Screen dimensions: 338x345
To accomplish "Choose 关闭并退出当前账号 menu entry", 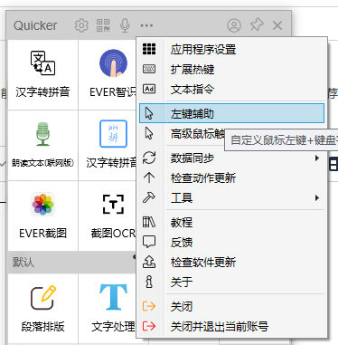I will (x=231, y=326).
